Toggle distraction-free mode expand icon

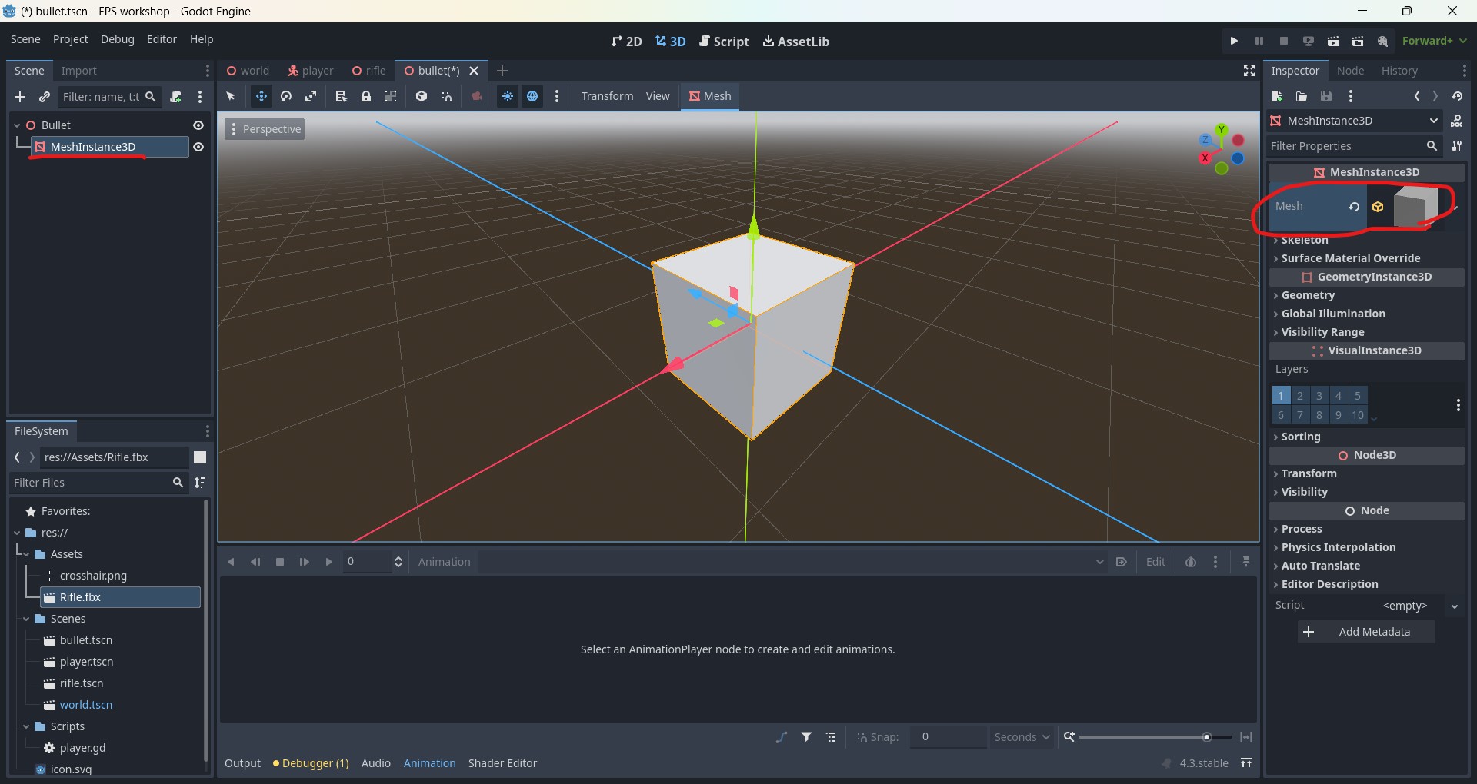(1249, 71)
